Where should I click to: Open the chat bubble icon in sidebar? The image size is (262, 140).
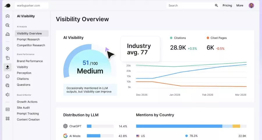pyautogui.click(x=8, y=76)
